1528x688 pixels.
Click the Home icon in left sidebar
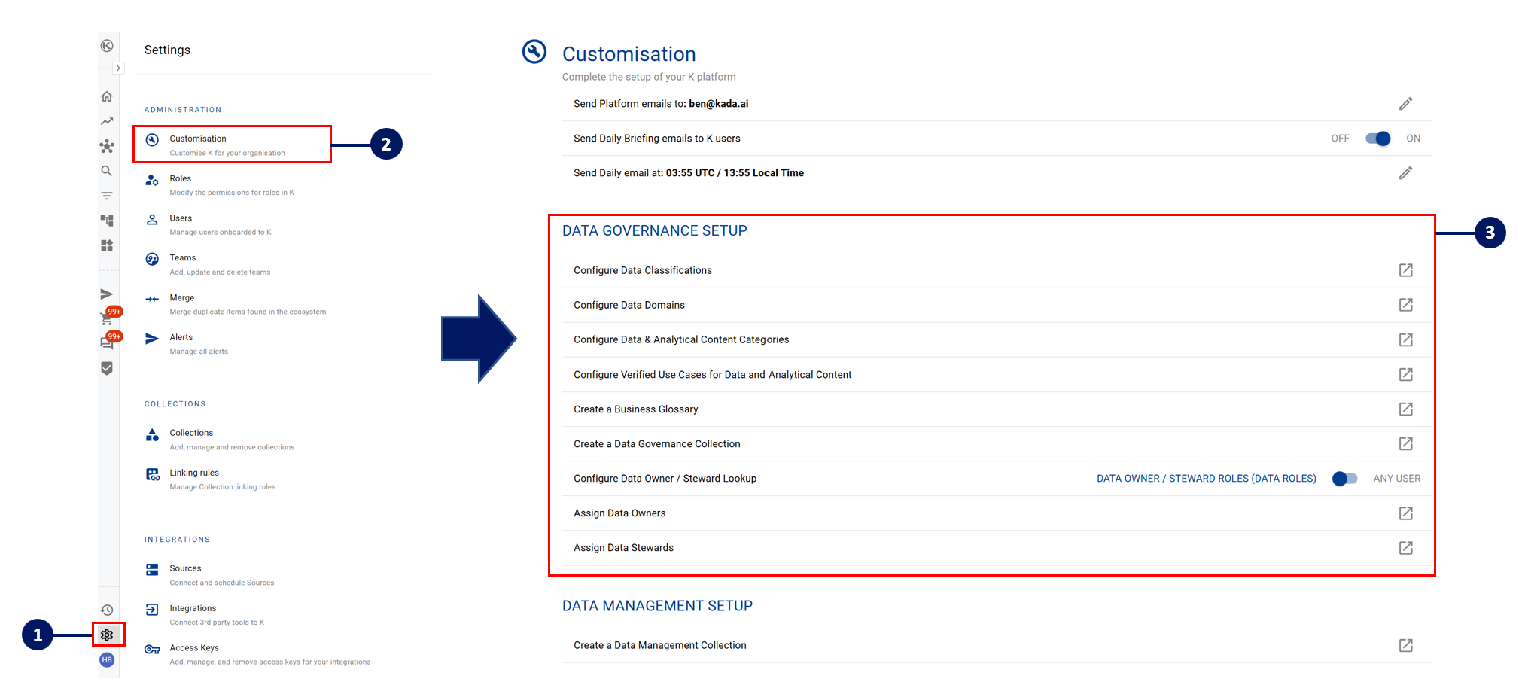coord(107,96)
